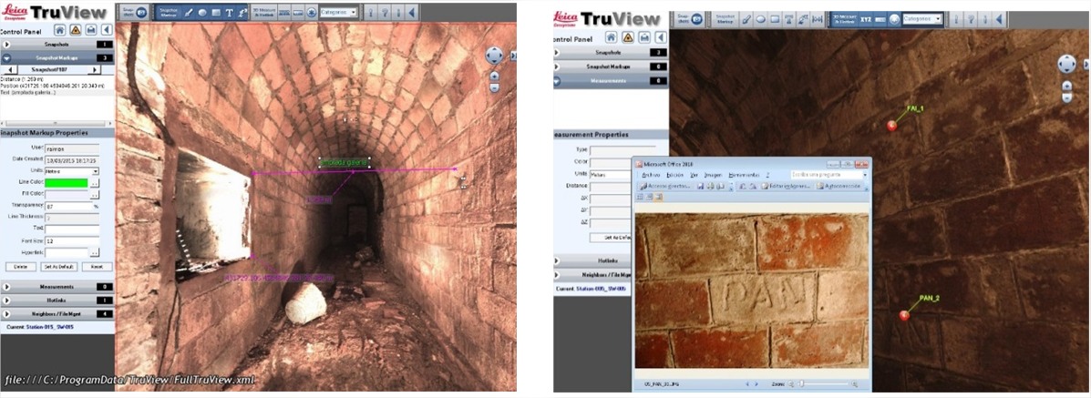Open the Ver menu in Office window

pyautogui.click(x=694, y=175)
